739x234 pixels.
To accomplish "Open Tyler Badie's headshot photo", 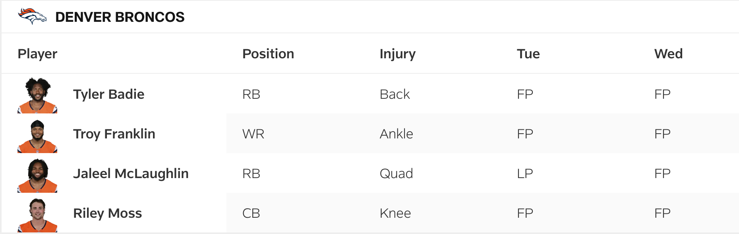I will click(37, 95).
